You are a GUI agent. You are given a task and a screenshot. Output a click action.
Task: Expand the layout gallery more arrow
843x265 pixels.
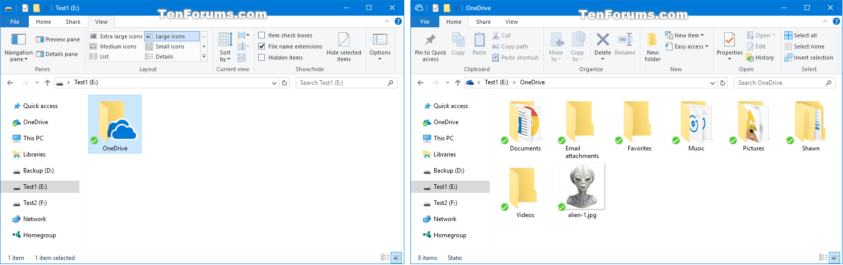click(x=204, y=57)
